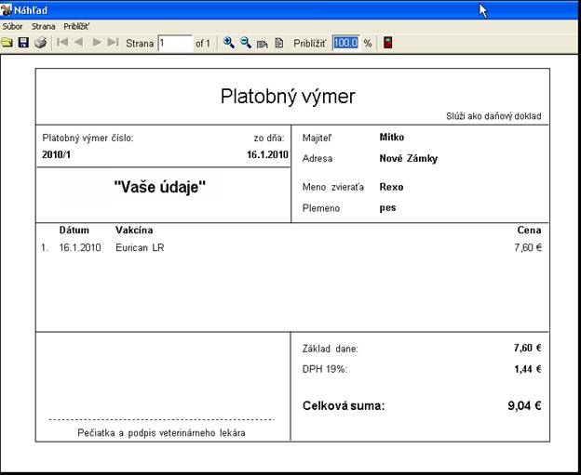Click the address Nové Zámky
Image resolution: width=581 pixels, height=475 pixels.
click(x=409, y=159)
